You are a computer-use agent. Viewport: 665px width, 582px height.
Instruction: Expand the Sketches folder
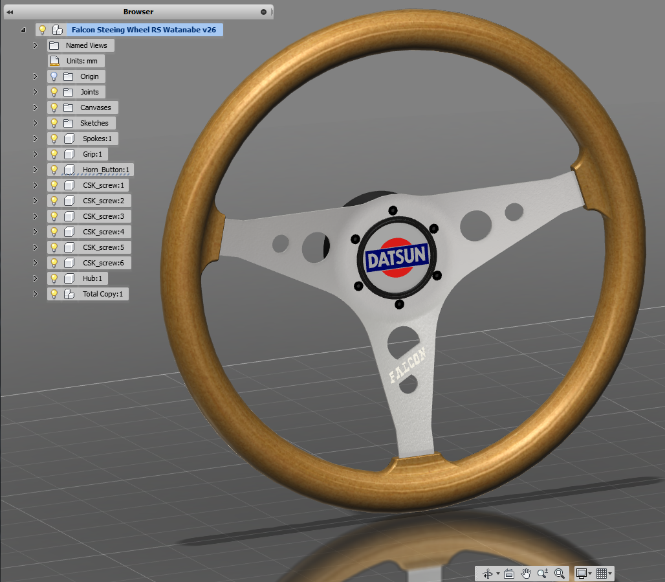[35, 123]
